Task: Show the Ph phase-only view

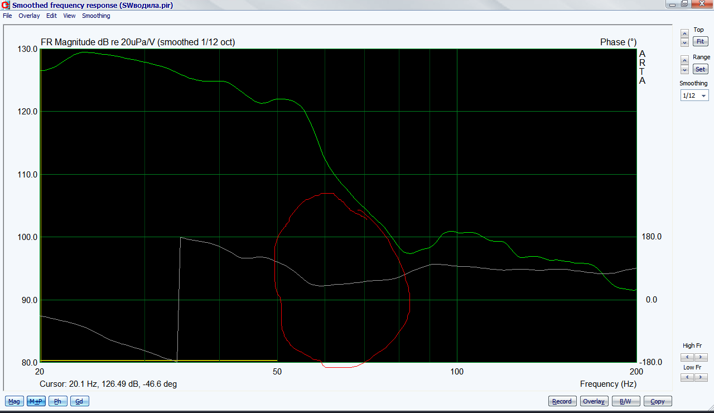Action: pos(57,401)
